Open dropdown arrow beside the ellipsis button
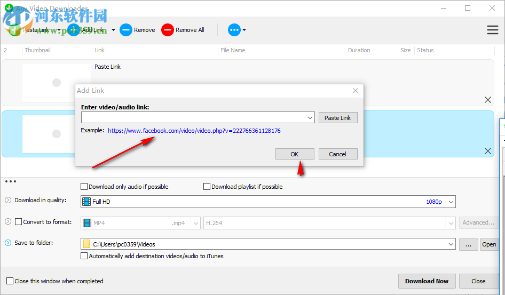505x295 pixels. point(244,30)
